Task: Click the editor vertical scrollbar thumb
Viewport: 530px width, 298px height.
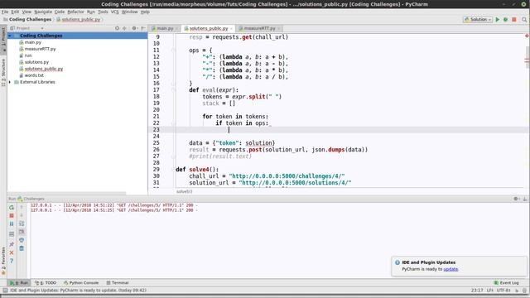Action: click(527, 56)
